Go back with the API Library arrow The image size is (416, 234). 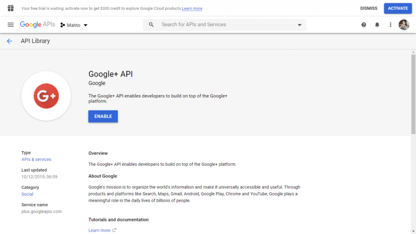click(10, 41)
